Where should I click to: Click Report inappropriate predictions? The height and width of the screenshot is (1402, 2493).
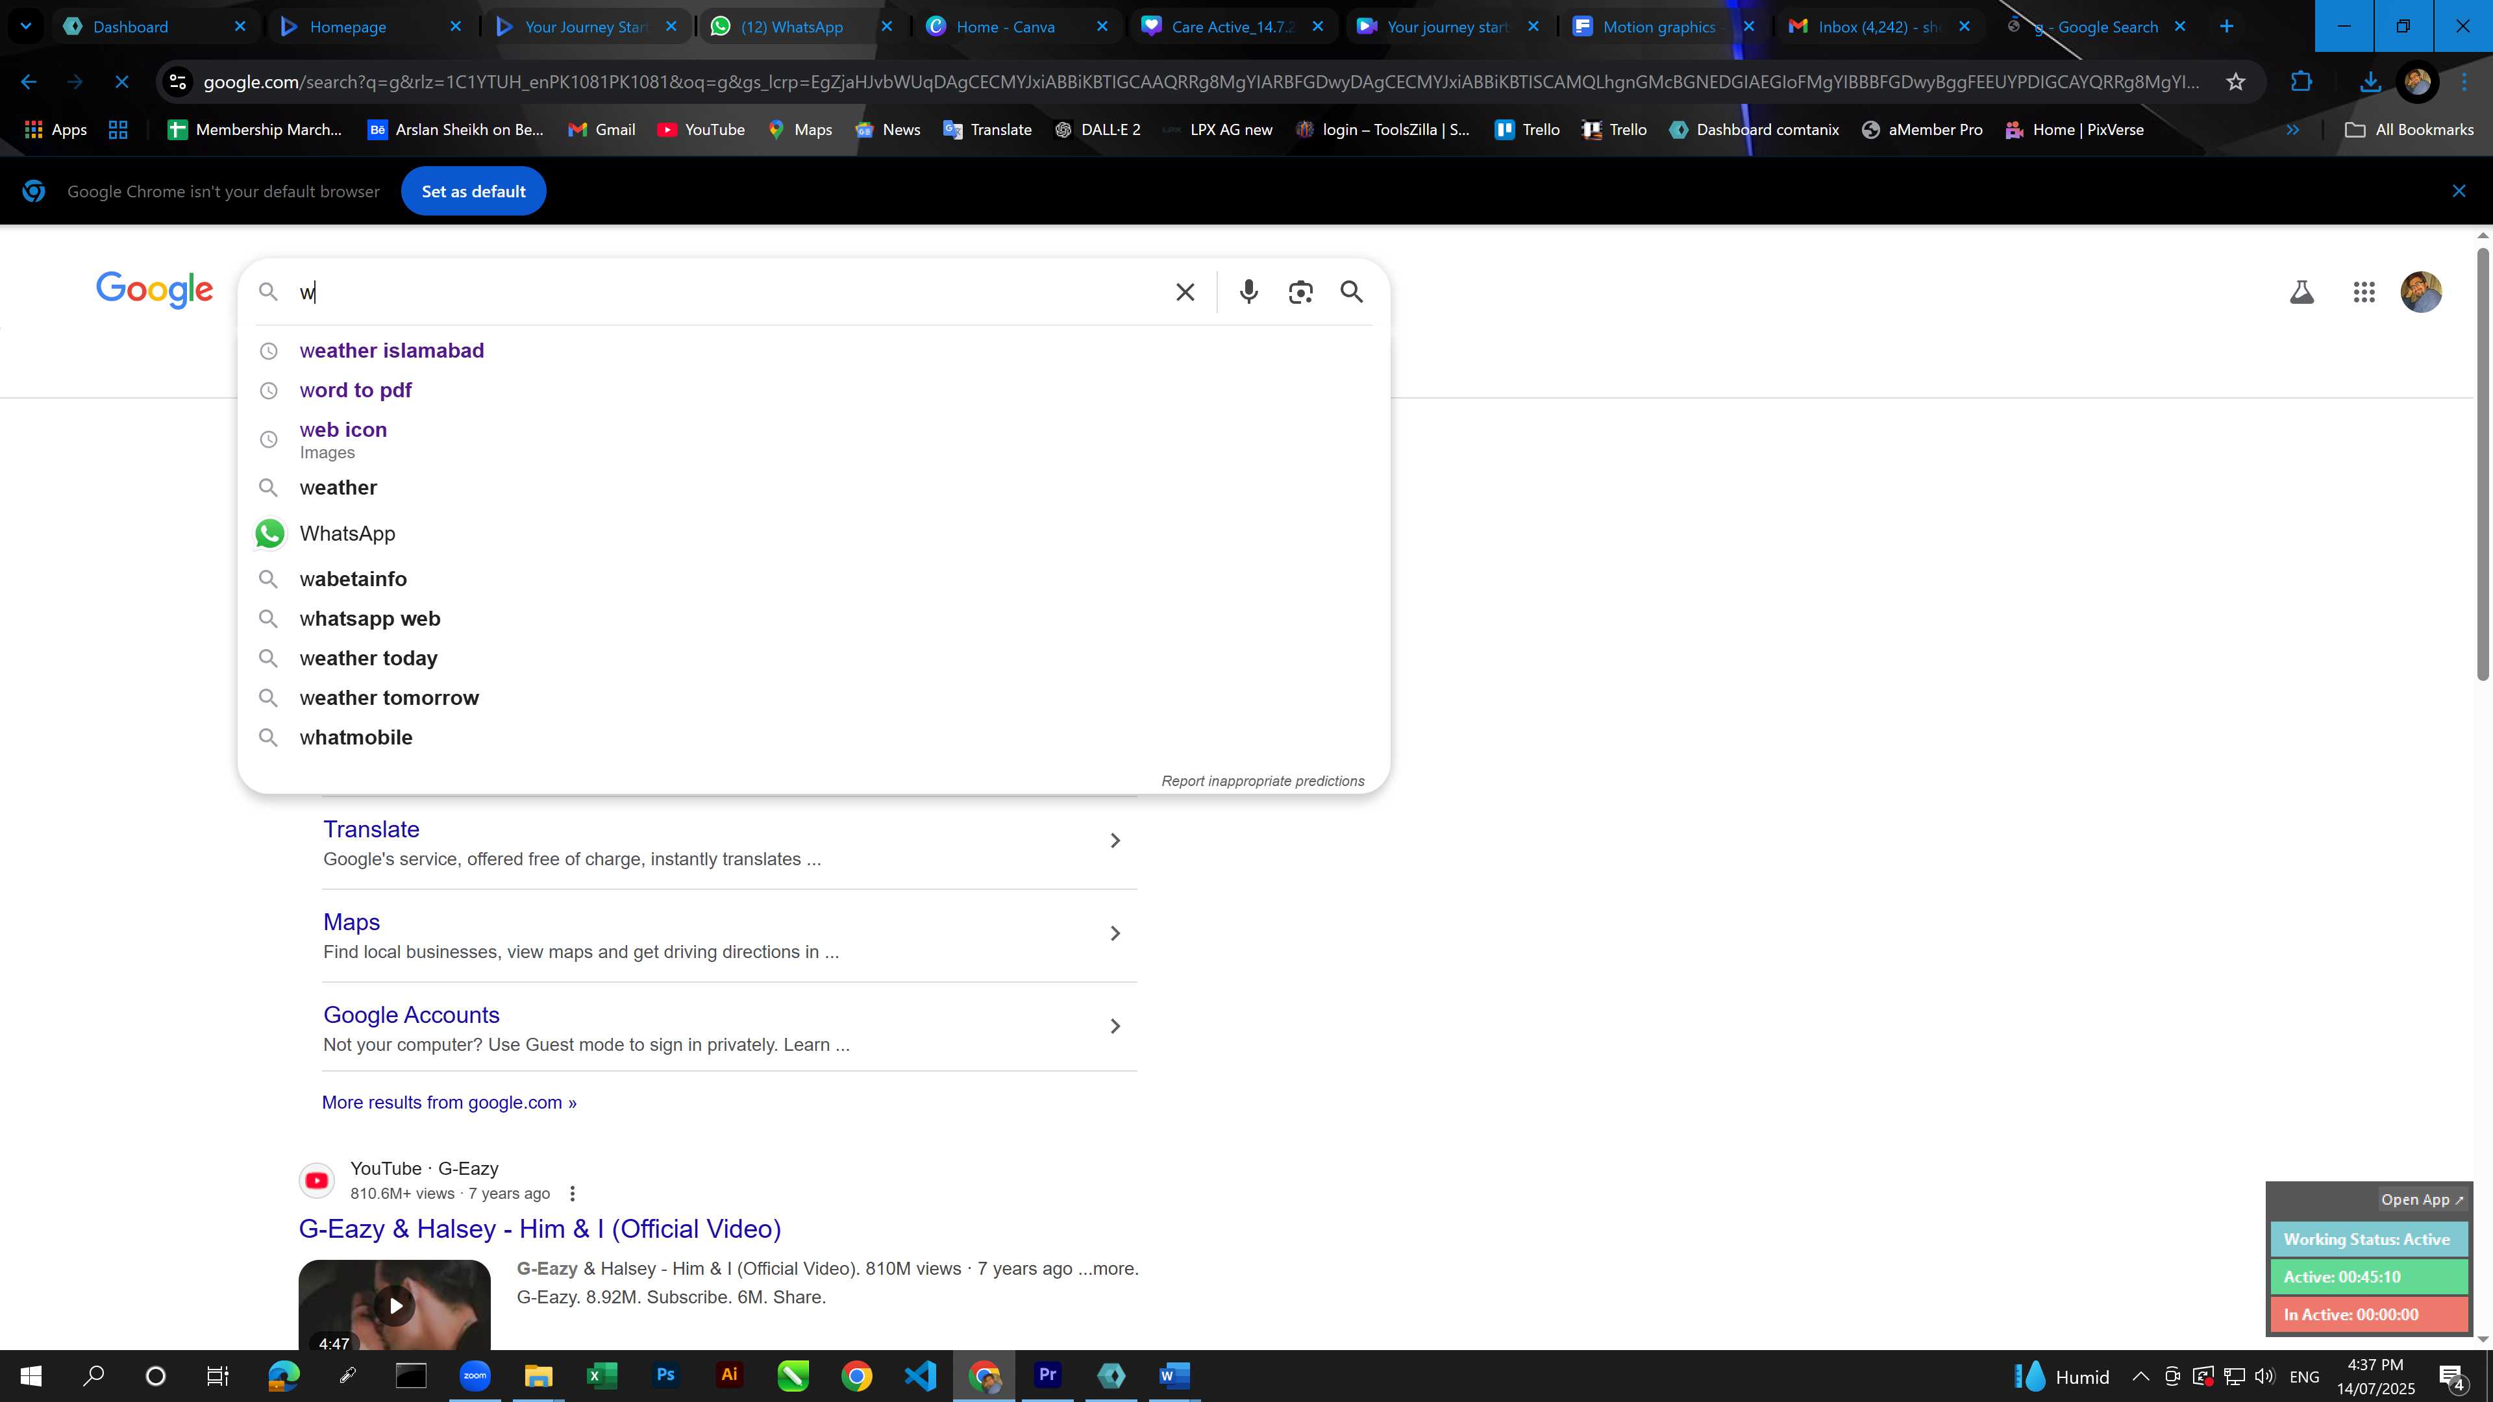[x=1263, y=781]
